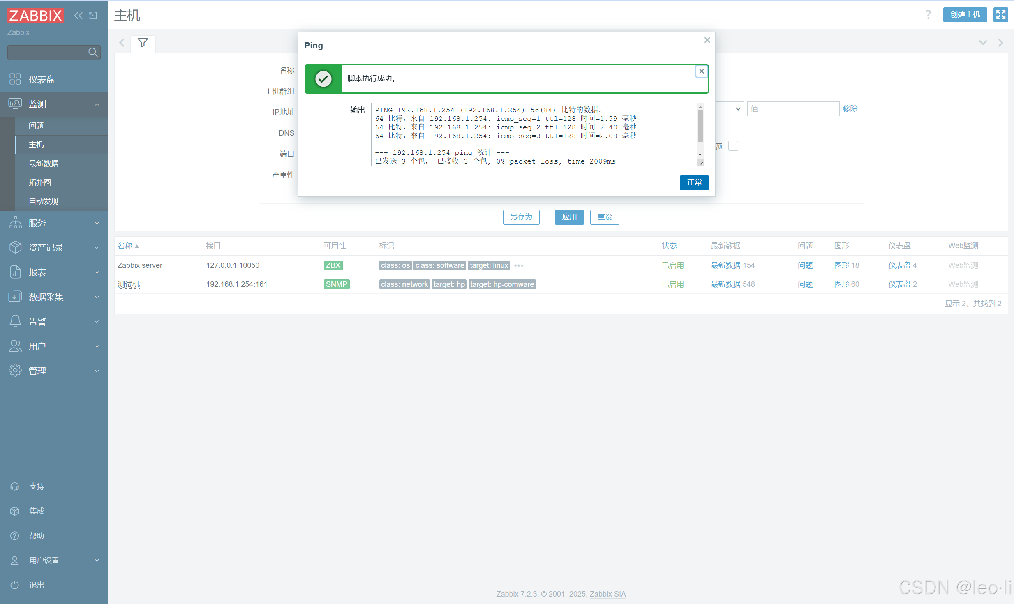Screen dimensions: 1014x604
Task: Click the kiosk mode fullscreen icon
Action: click(1000, 15)
